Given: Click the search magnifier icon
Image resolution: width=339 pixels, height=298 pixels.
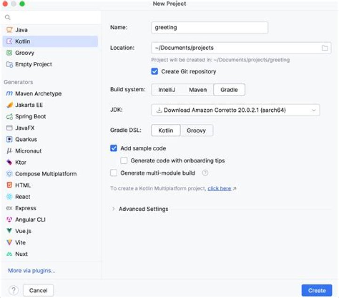Looking at the screenshot, I should (x=8, y=17).
